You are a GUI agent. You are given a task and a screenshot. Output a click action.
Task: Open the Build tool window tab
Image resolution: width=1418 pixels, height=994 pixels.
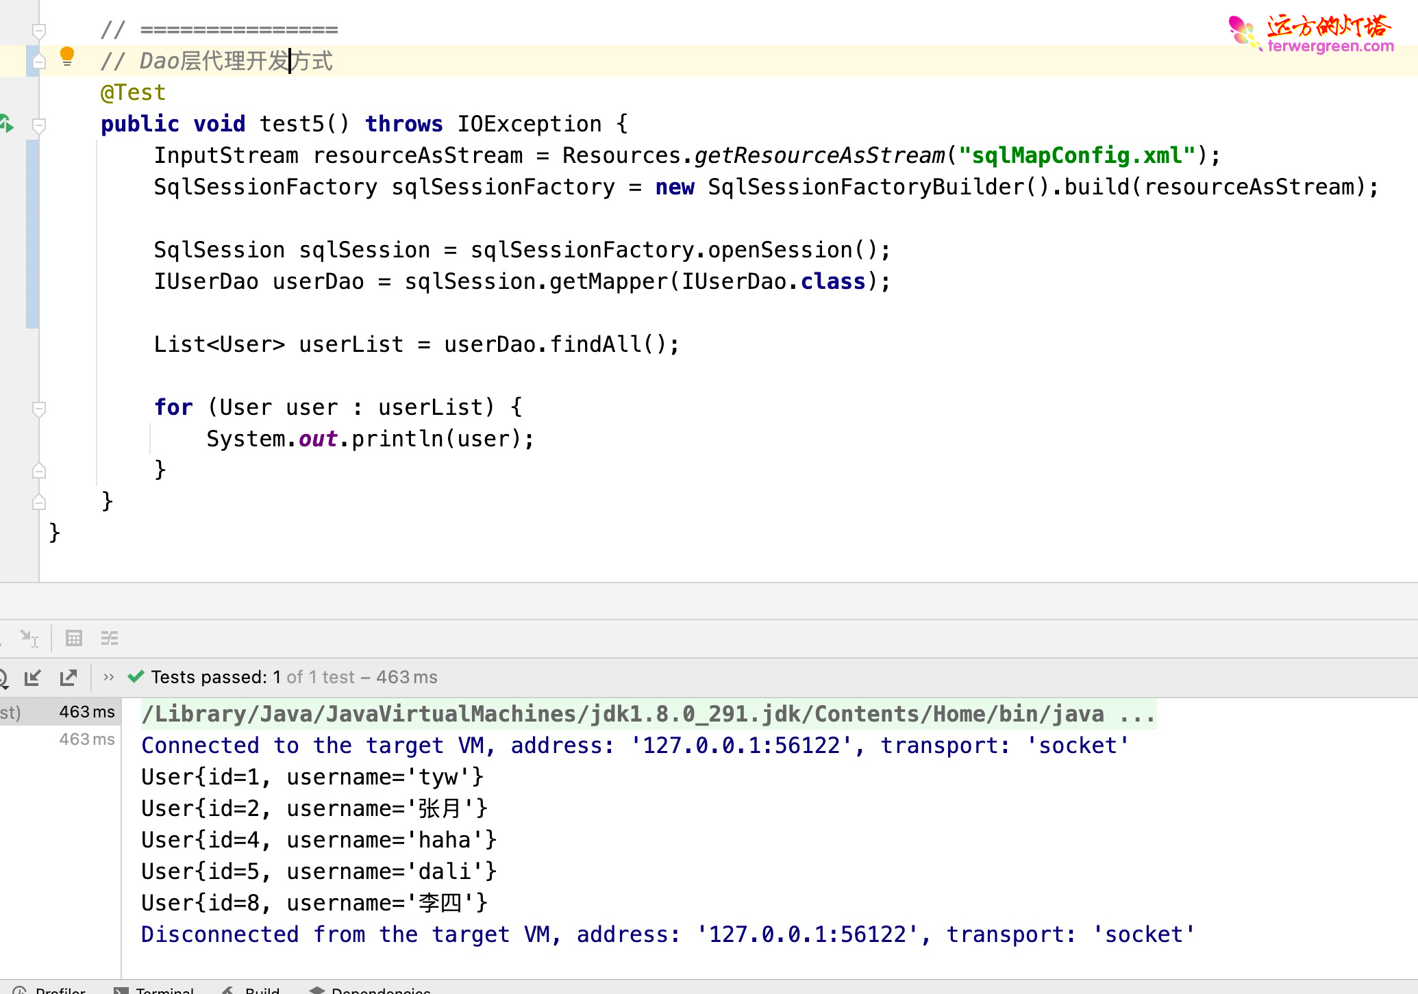point(251,990)
